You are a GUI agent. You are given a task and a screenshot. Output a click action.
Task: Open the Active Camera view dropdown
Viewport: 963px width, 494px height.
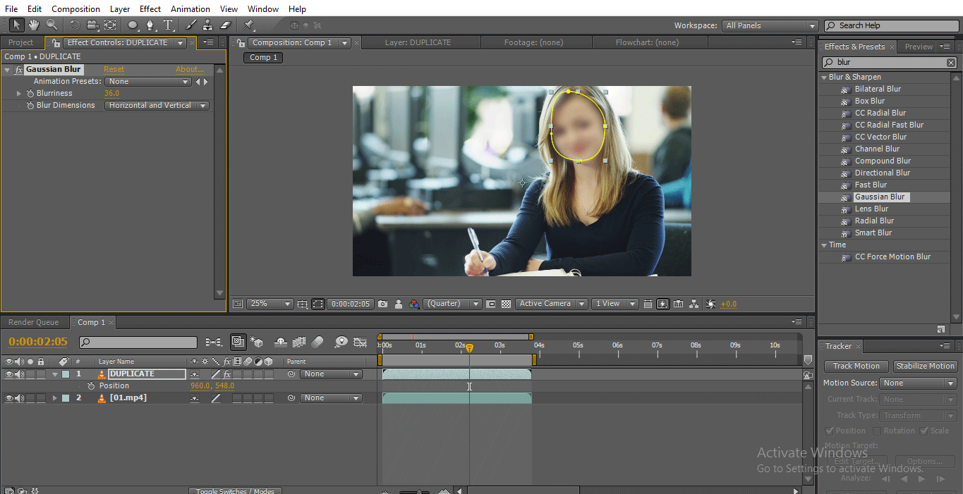[x=551, y=303]
